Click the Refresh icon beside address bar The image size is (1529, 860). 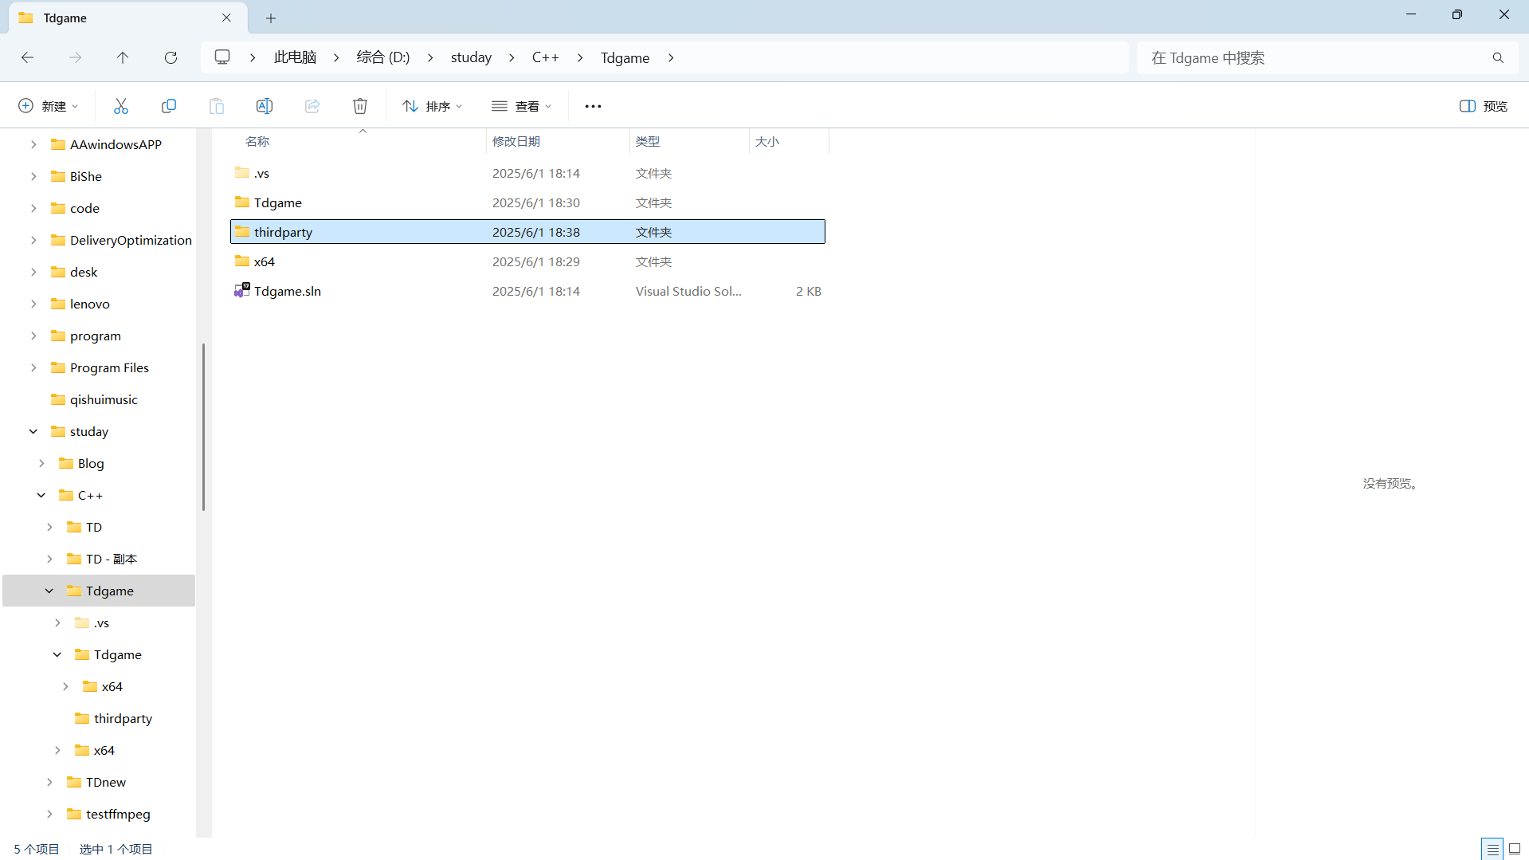[171, 57]
